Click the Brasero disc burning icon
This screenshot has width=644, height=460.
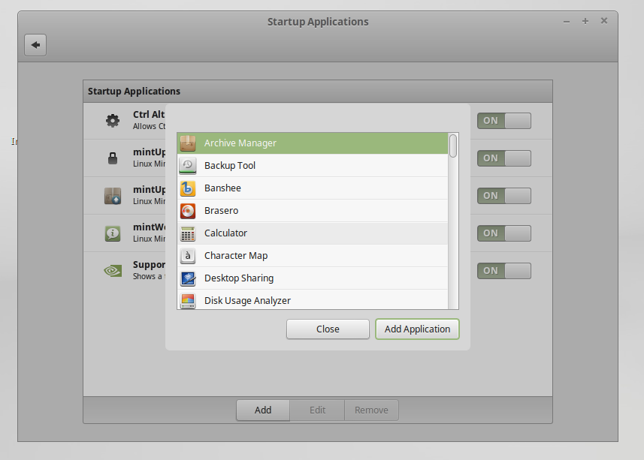click(188, 211)
